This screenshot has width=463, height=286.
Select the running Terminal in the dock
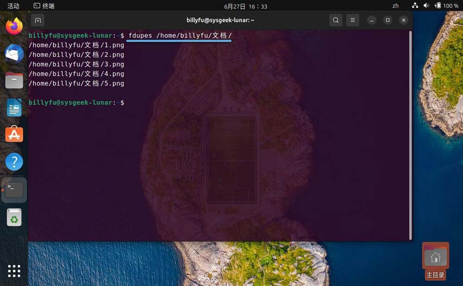(14, 189)
